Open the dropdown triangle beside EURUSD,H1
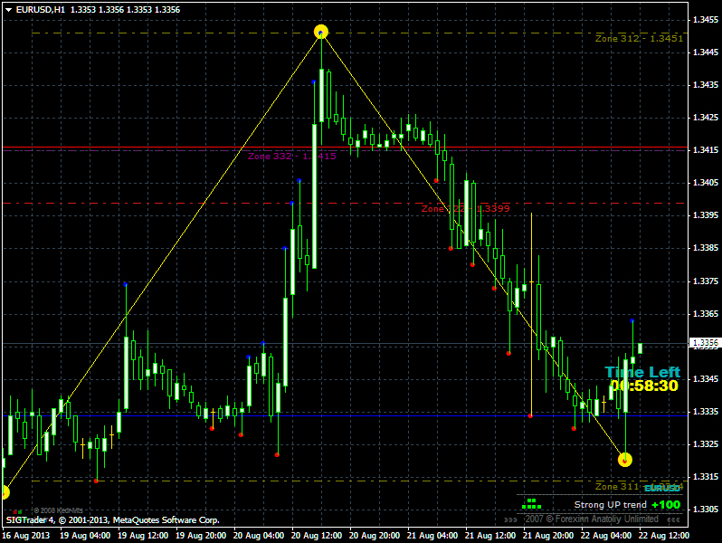 pos(7,9)
